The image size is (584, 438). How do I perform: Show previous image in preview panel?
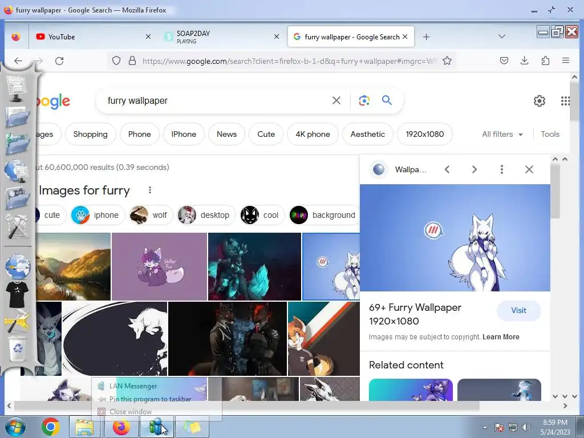(x=447, y=169)
